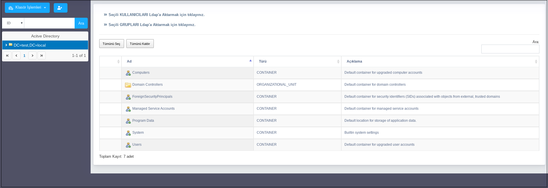Click the add user icon button
The image size is (548, 188).
(60, 8)
